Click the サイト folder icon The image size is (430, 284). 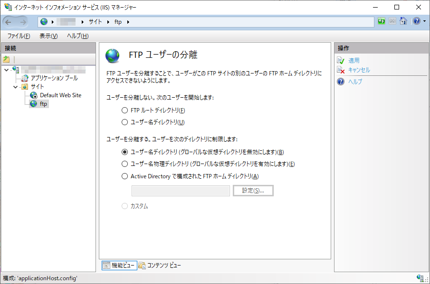(25, 87)
